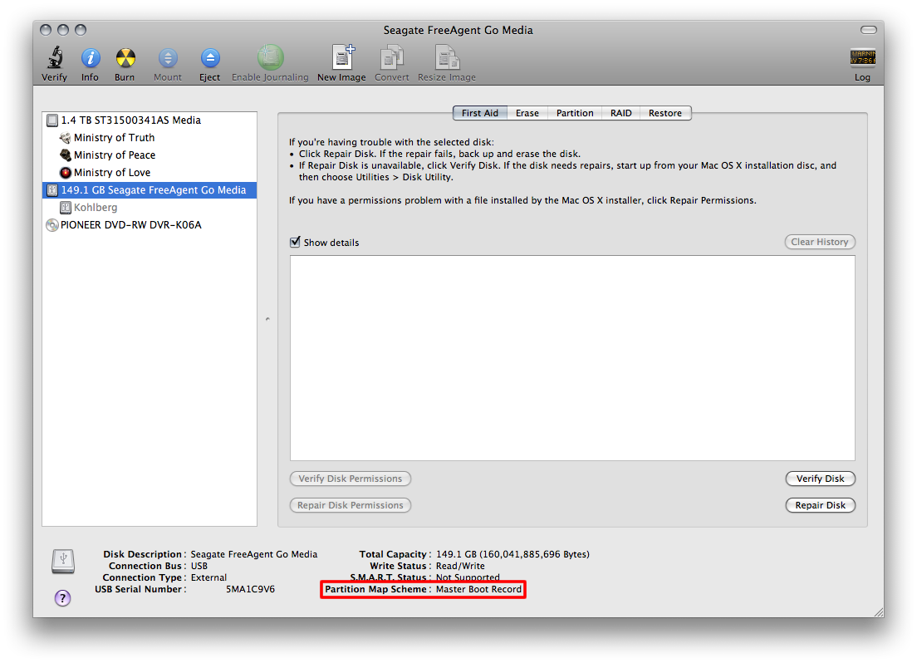Click the USB drive icon beside Disk Description
917x663 pixels.
(x=63, y=561)
